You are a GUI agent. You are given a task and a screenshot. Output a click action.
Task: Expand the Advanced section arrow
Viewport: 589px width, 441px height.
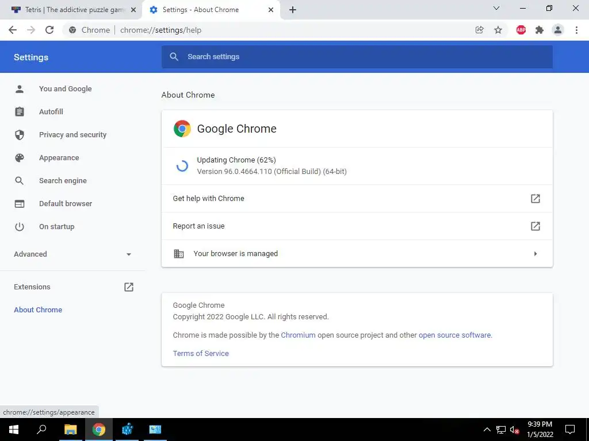point(129,254)
